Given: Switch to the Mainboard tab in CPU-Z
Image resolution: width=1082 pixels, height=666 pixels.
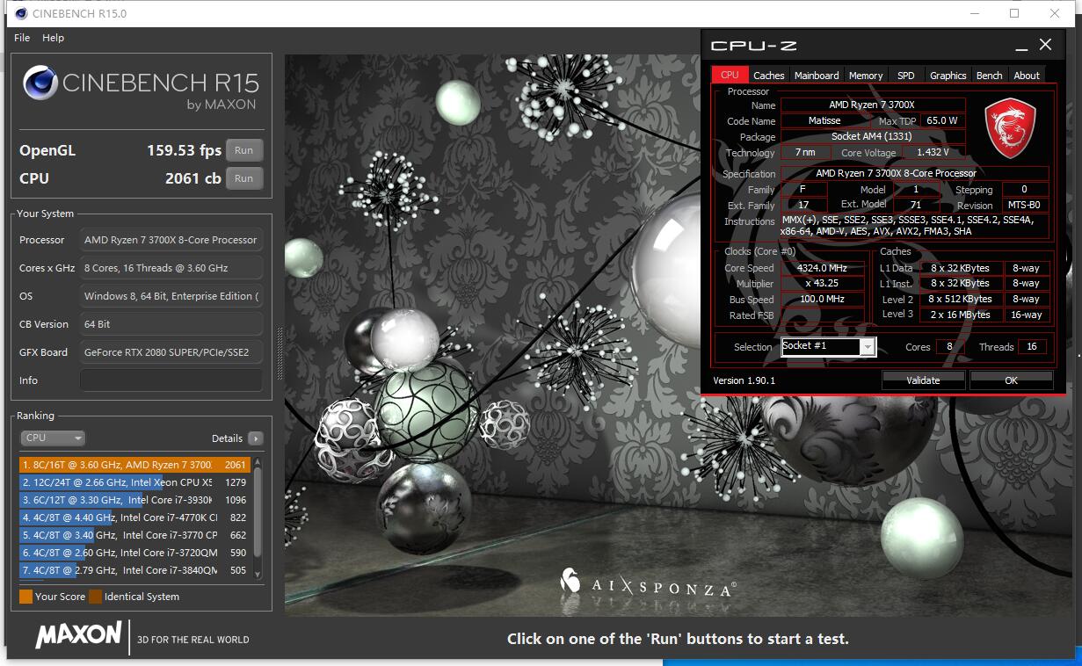Looking at the screenshot, I should (816, 76).
